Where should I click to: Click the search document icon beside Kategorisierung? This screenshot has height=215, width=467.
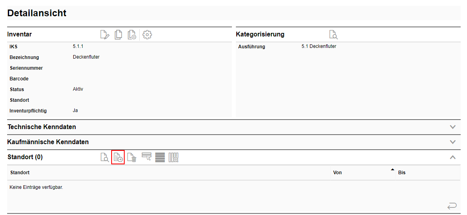click(x=334, y=34)
